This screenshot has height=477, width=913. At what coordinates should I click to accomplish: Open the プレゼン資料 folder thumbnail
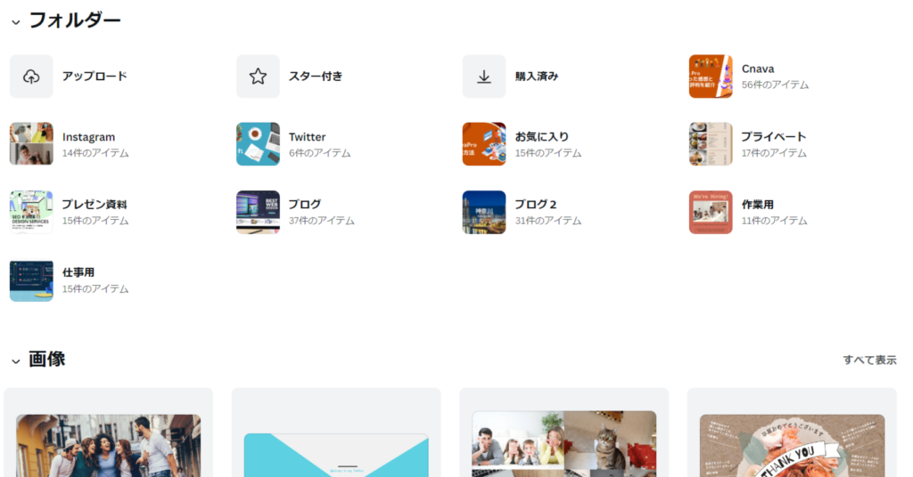(x=31, y=212)
